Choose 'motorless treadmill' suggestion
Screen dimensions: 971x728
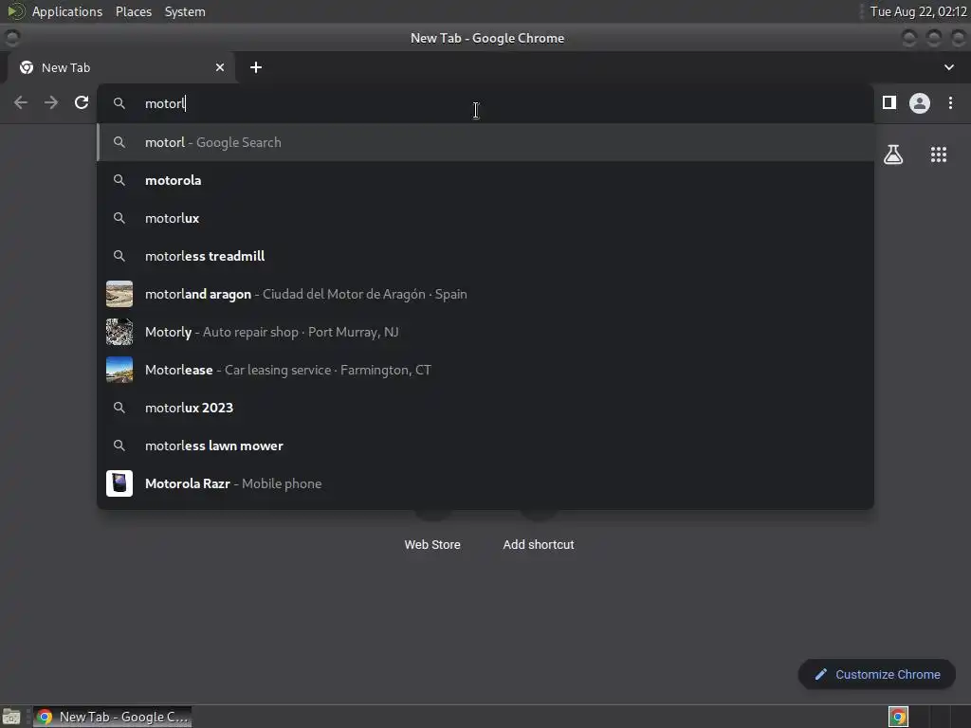tap(485, 256)
